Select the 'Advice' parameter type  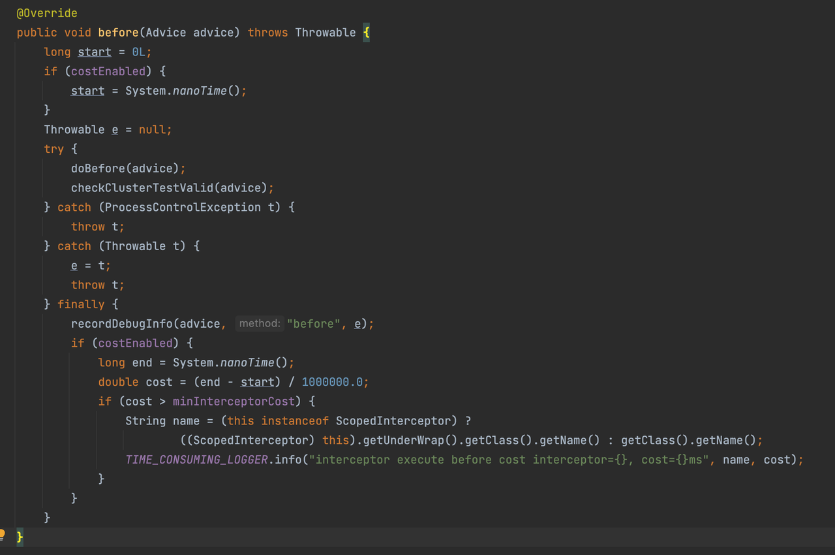coord(166,33)
